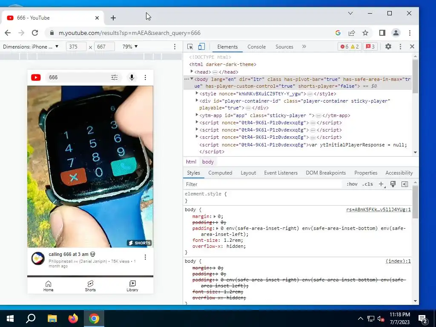Click the YouTube voice search microphone
Screen dimensions: 436x327
(132, 77)
